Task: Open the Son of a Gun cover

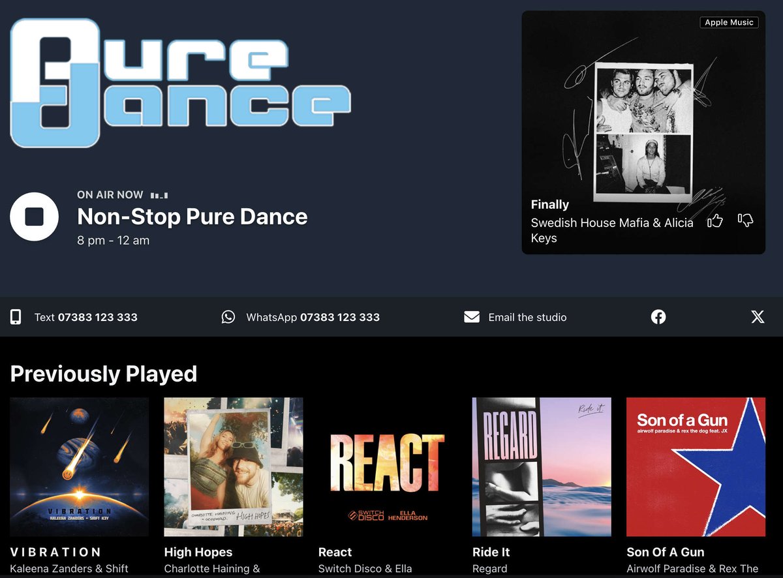Action: [x=696, y=467]
